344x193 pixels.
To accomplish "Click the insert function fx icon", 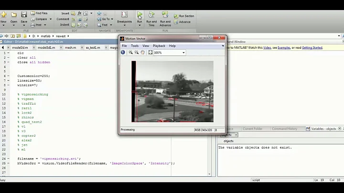I will tap(79, 13).
